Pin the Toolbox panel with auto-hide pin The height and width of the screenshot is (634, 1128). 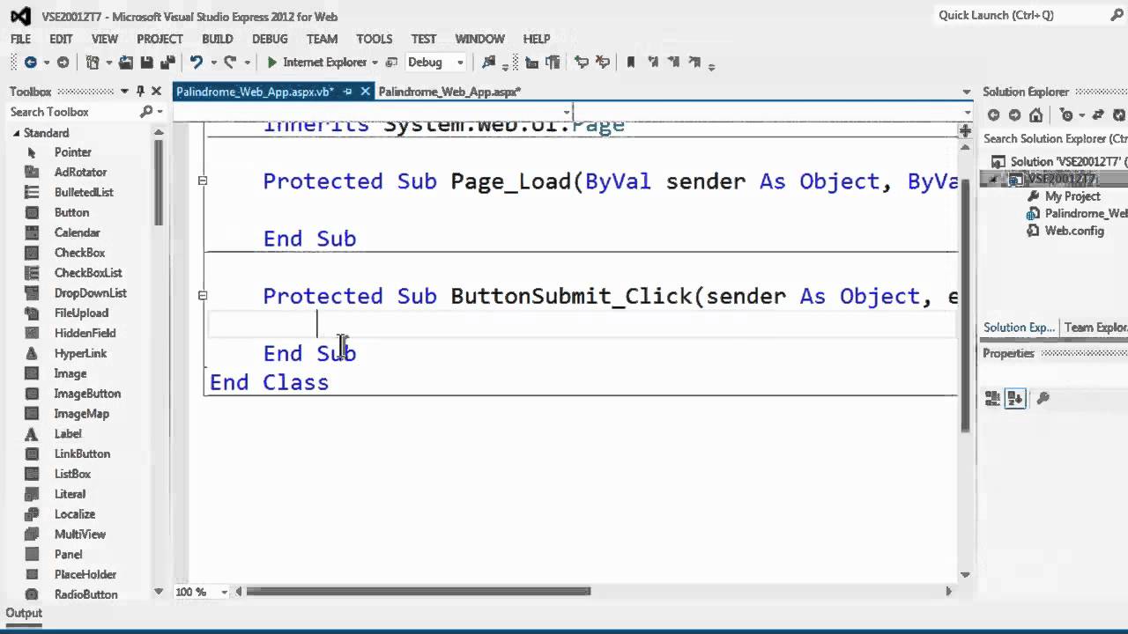[140, 91]
